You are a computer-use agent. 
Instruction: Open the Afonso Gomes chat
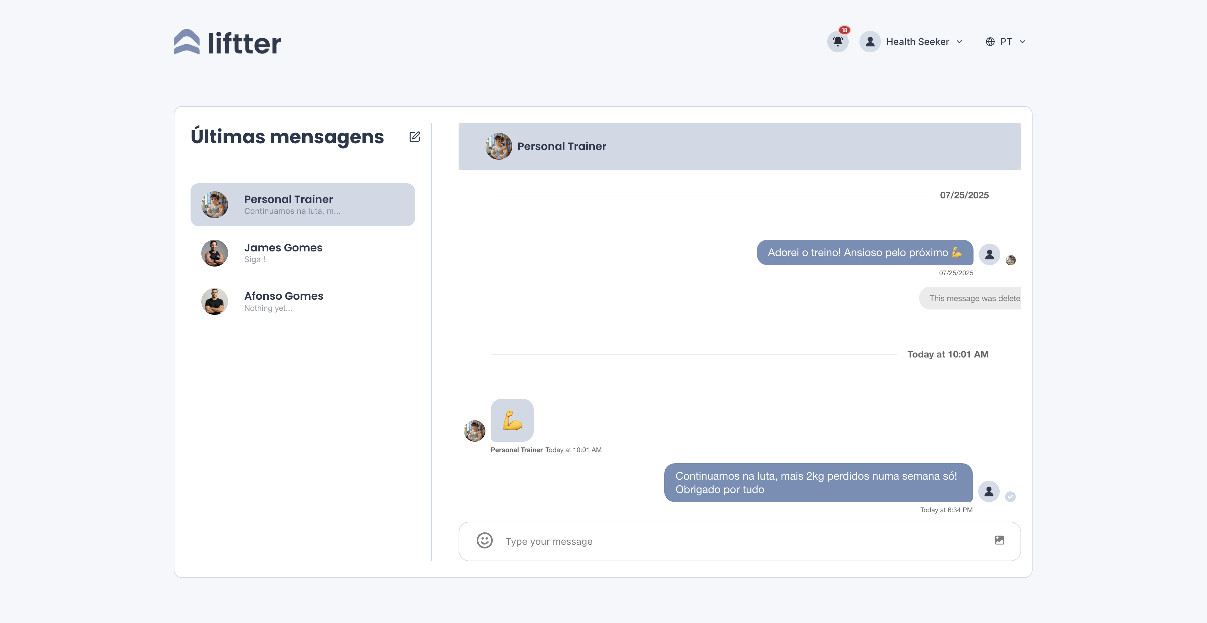[302, 301]
